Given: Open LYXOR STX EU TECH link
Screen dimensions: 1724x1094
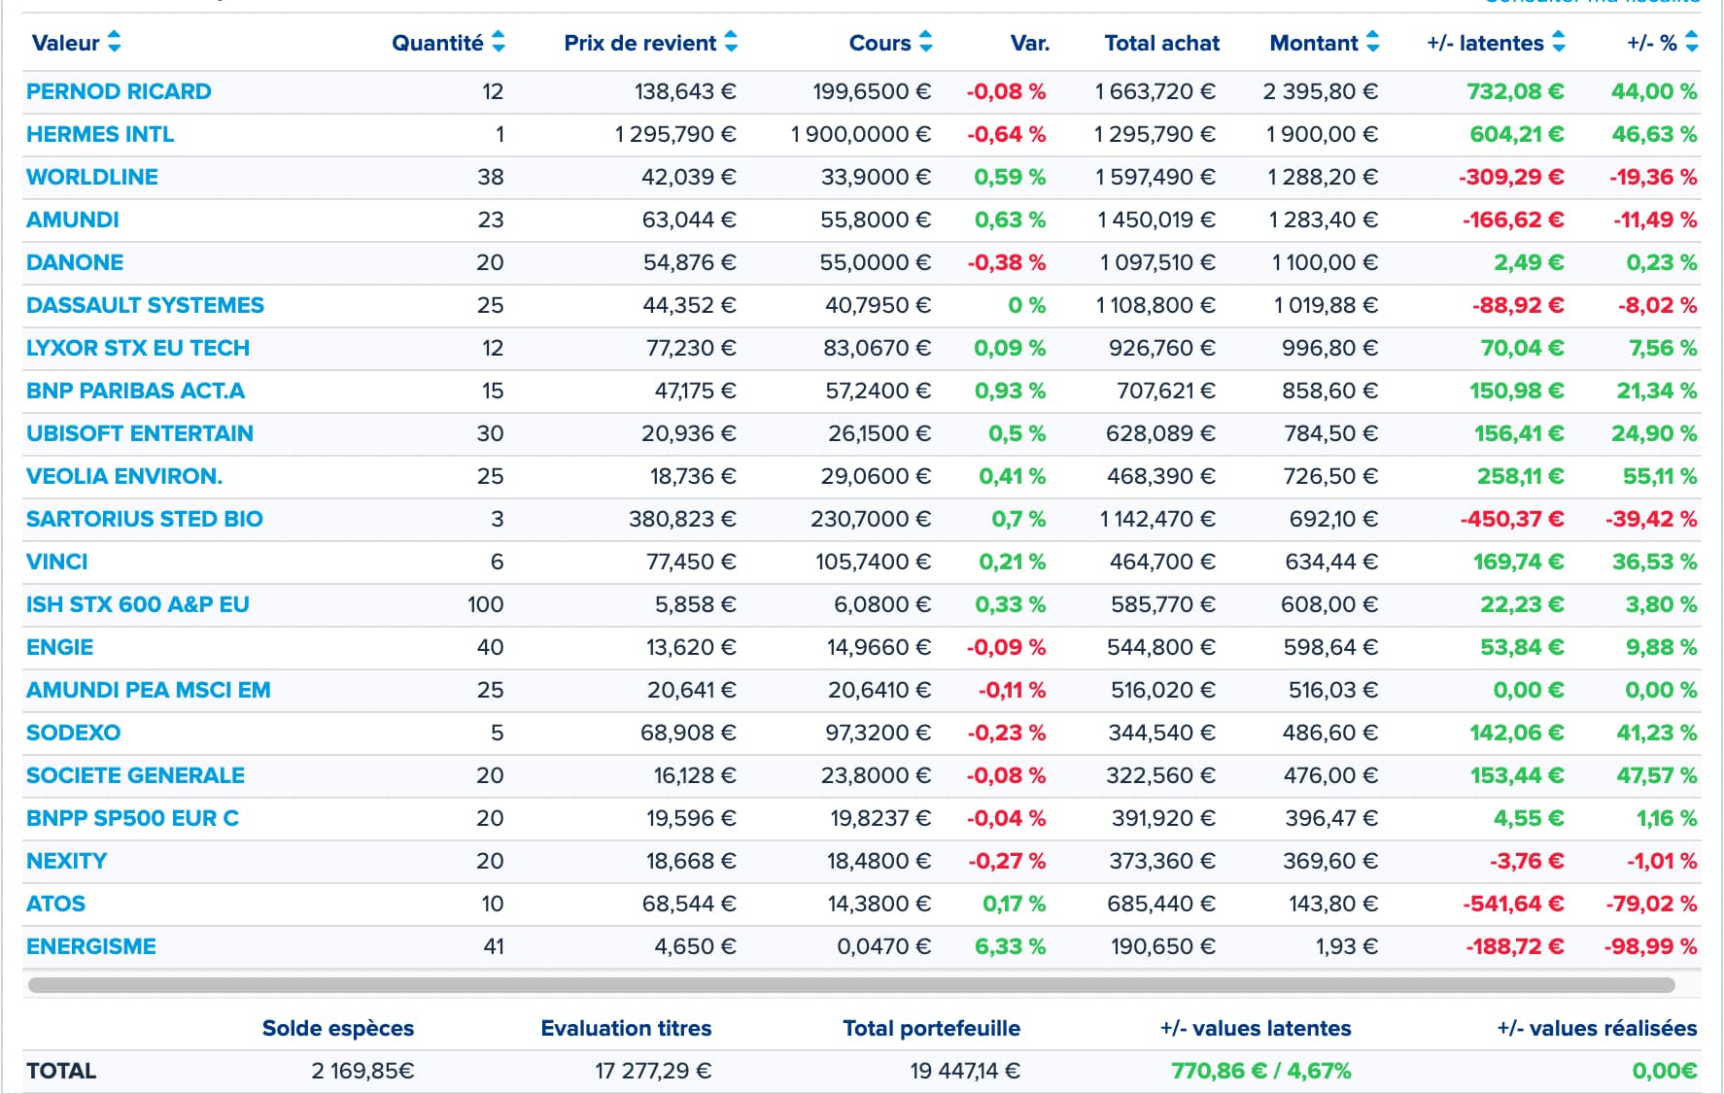Looking at the screenshot, I should pyautogui.click(x=138, y=348).
